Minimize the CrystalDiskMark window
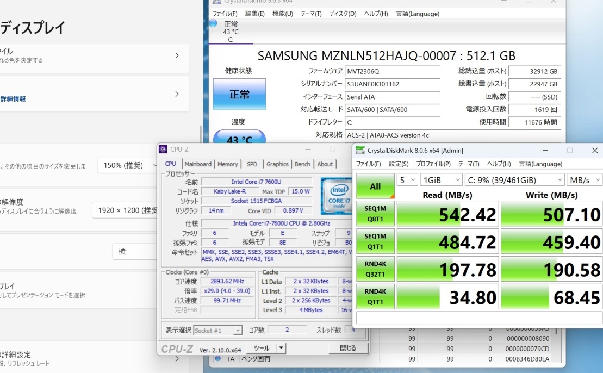Viewport: 603px width, 373px height. pos(545,151)
